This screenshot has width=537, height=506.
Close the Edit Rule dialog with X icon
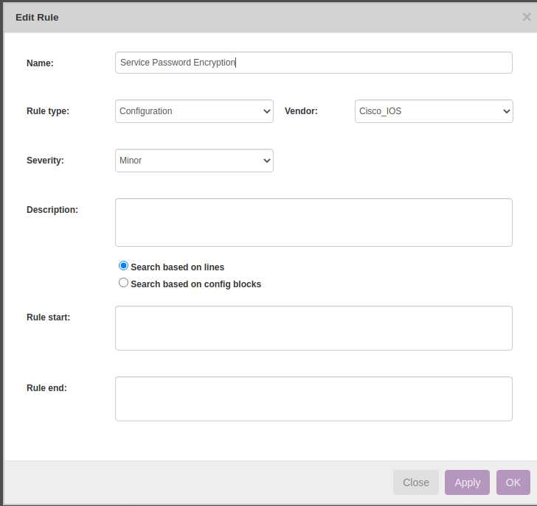coord(526,17)
